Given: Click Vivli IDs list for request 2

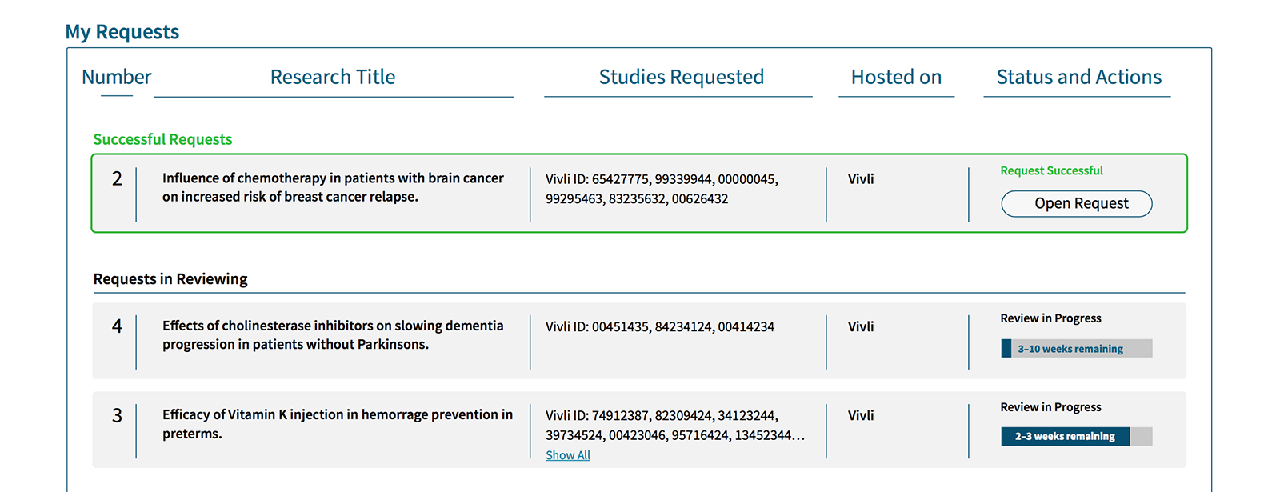Looking at the screenshot, I should 662,189.
